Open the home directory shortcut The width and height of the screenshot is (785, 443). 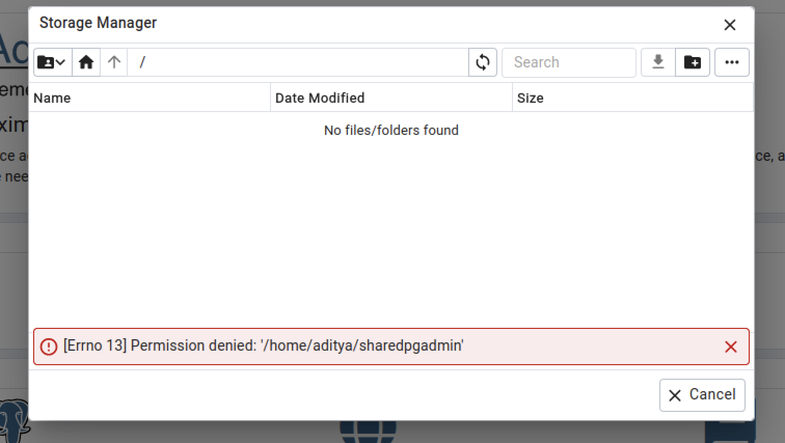pos(86,62)
